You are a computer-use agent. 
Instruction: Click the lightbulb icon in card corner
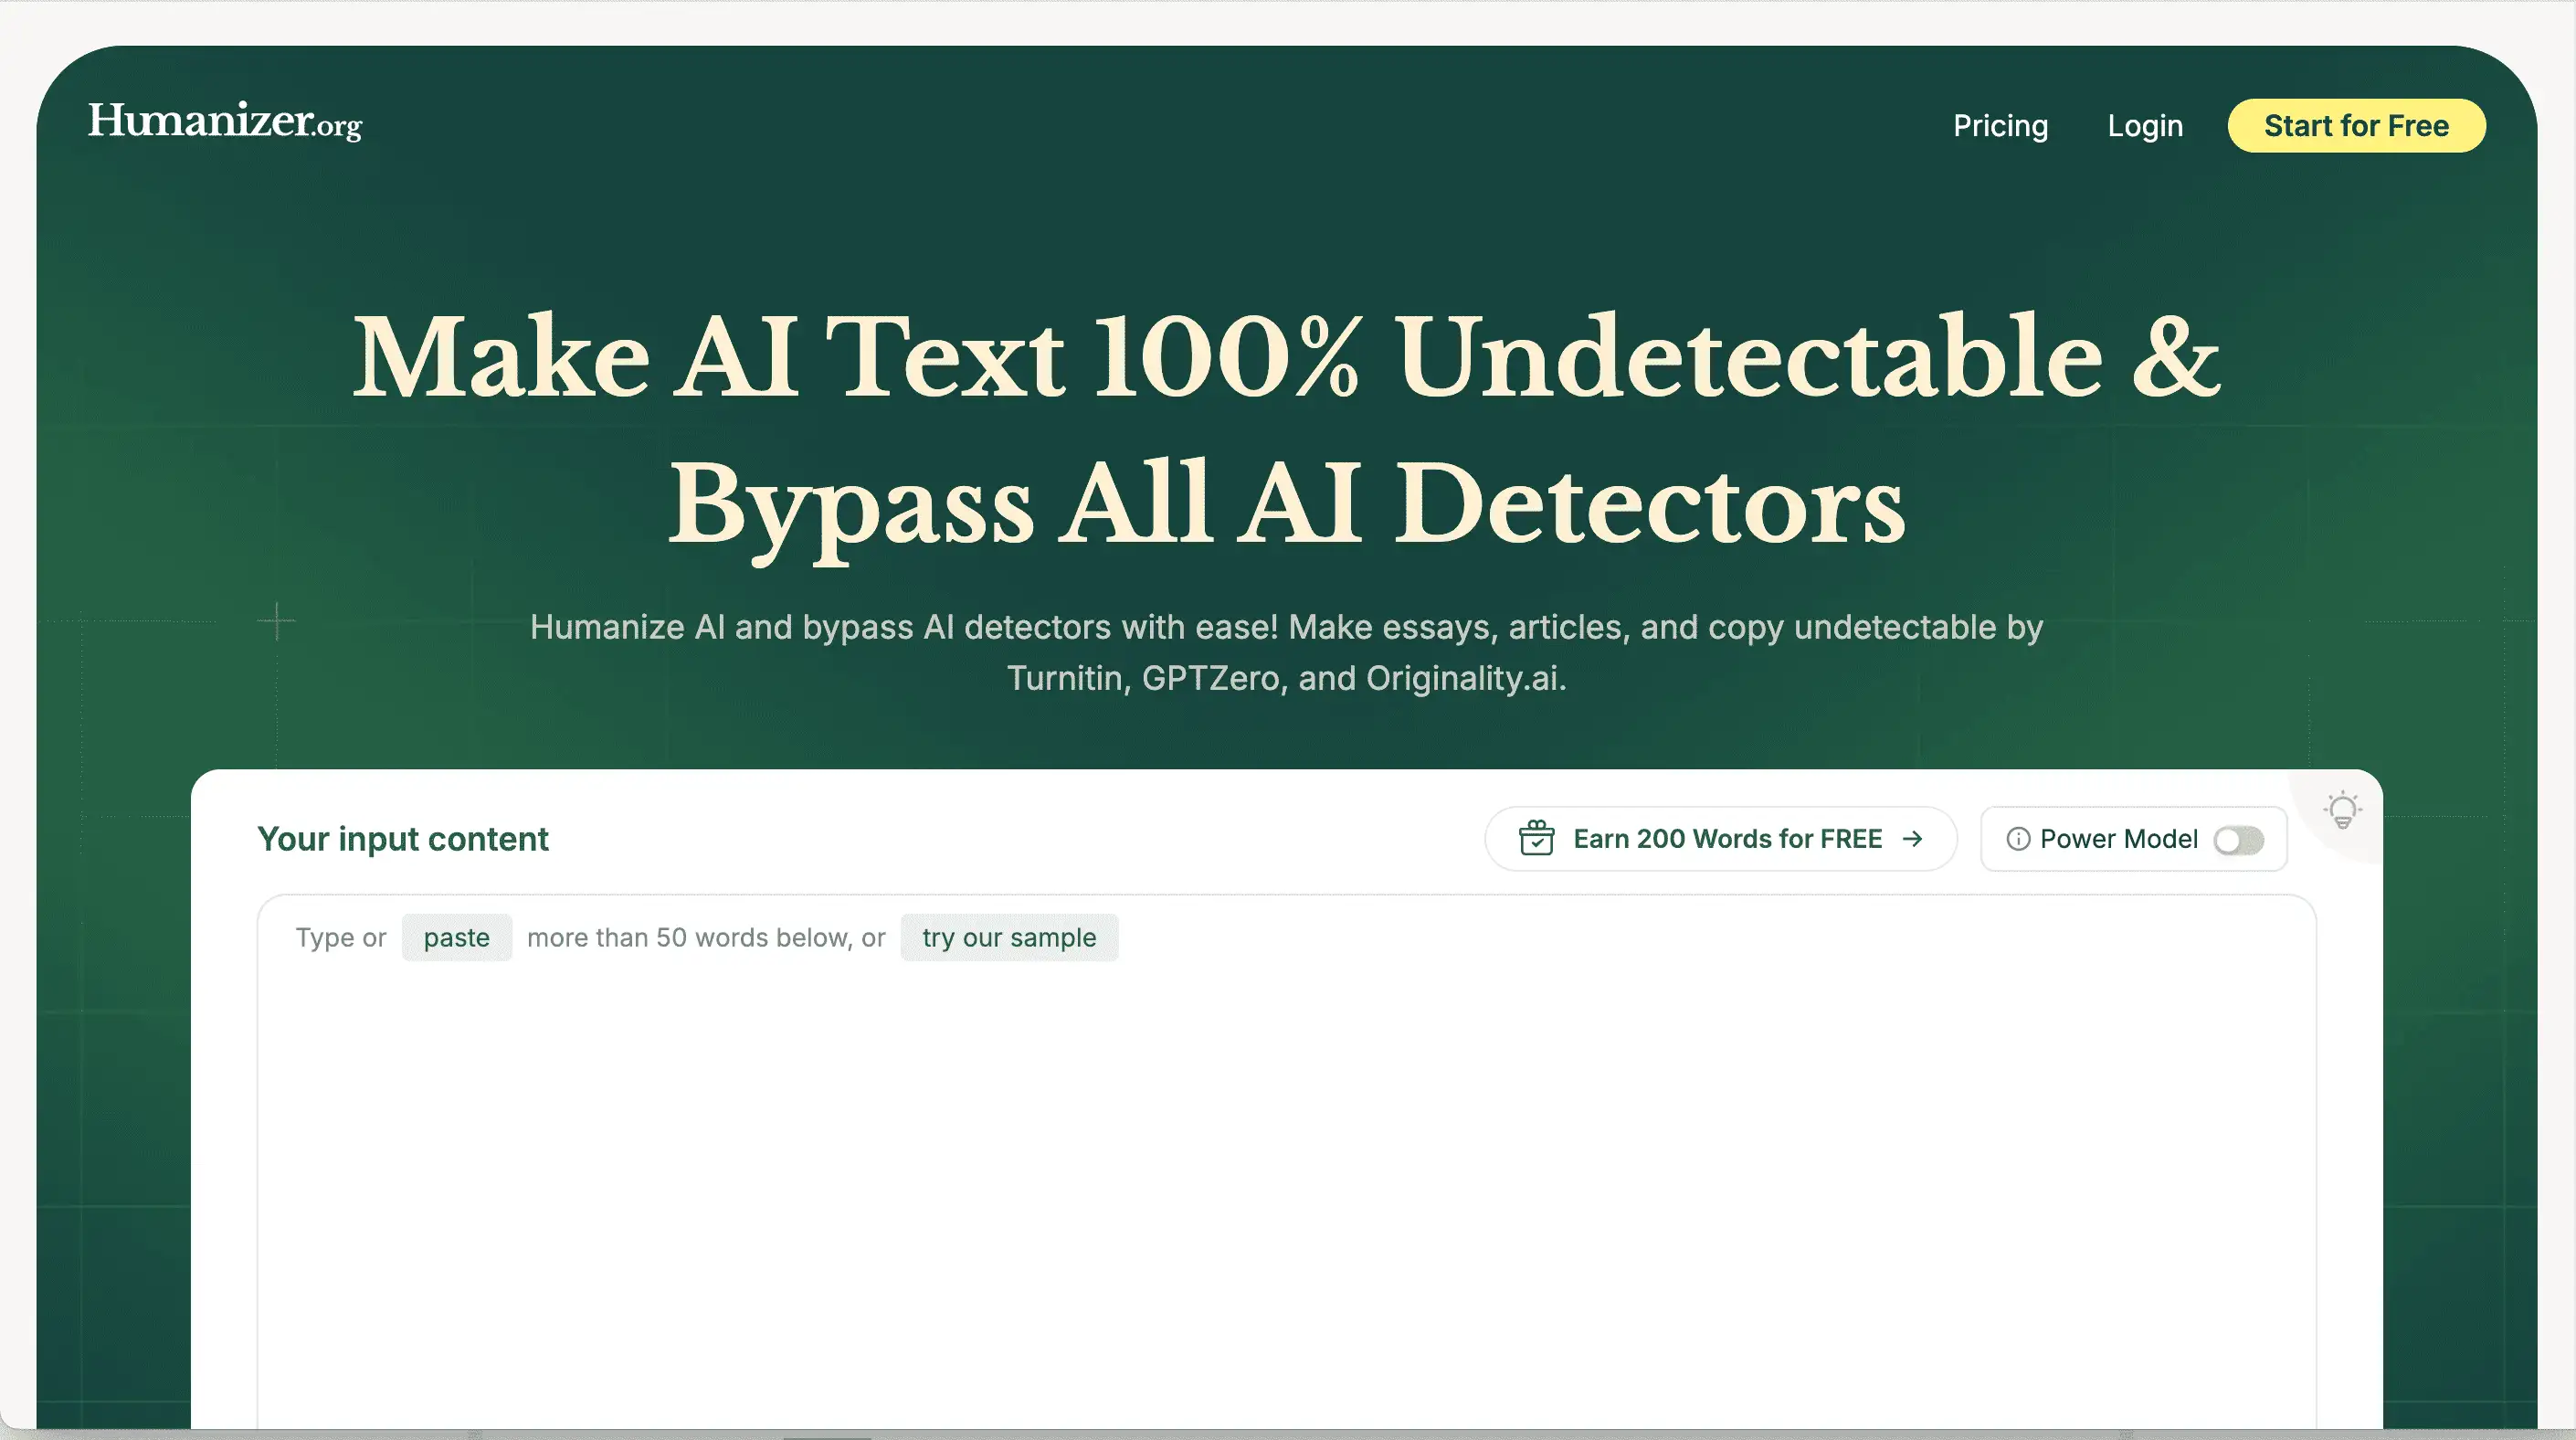pyautogui.click(x=2342, y=810)
